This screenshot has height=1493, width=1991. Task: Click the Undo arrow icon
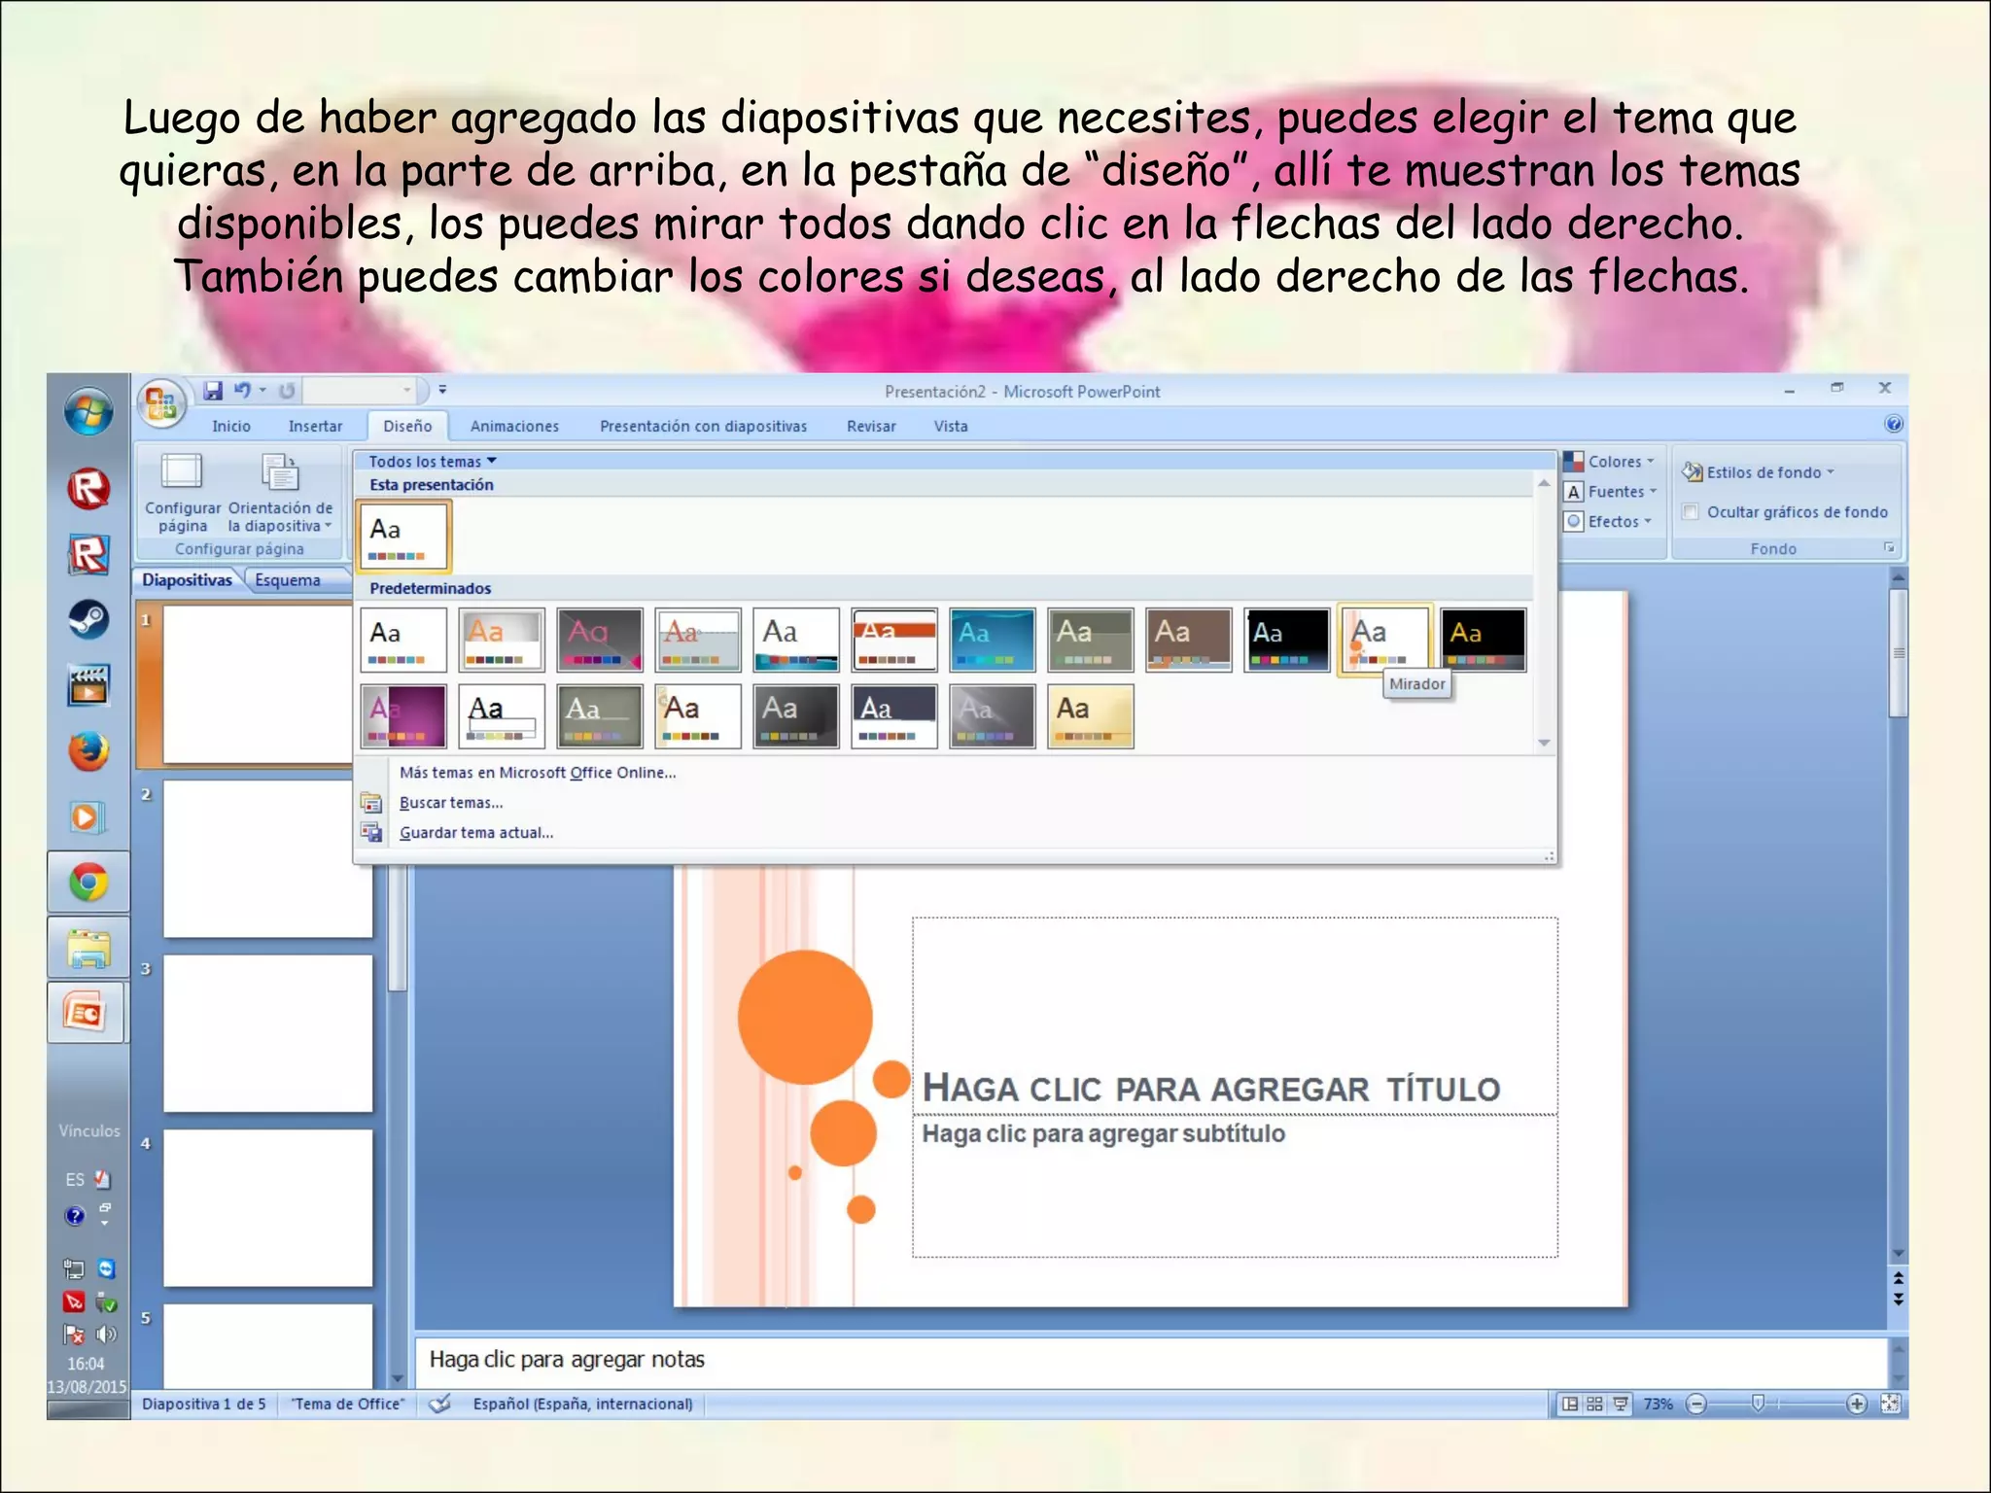(242, 391)
